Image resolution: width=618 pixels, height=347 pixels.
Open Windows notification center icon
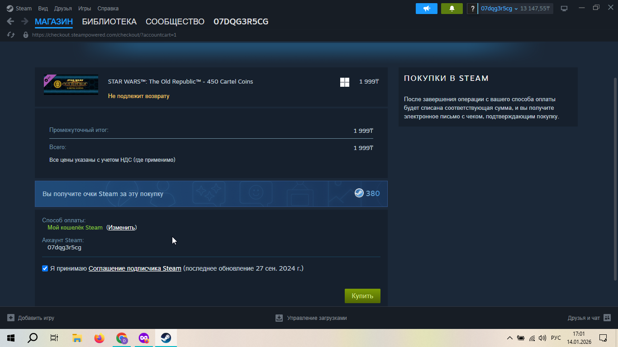pyautogui.click(x=603, y=338)
